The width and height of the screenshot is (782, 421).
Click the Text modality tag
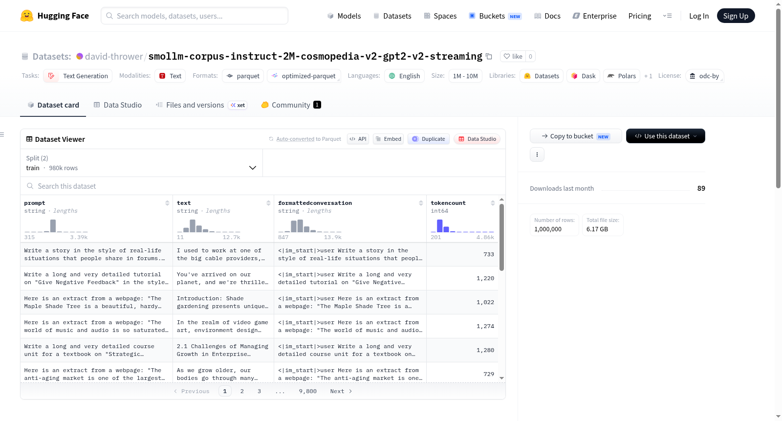click(x=170, y=76)
